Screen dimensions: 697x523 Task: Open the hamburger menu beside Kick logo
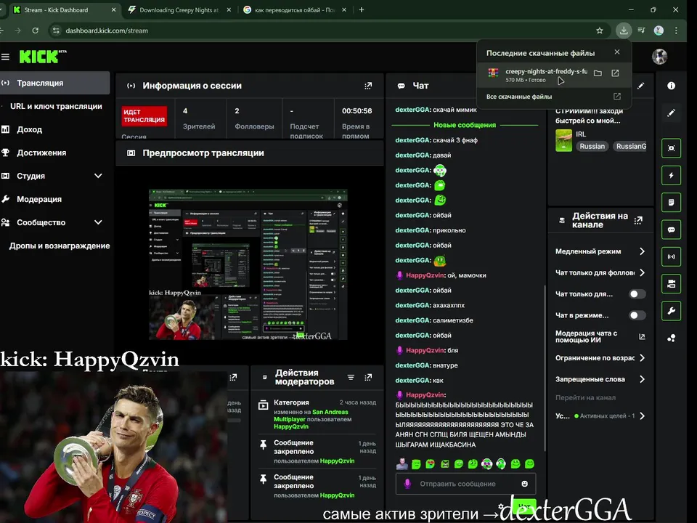5,57
